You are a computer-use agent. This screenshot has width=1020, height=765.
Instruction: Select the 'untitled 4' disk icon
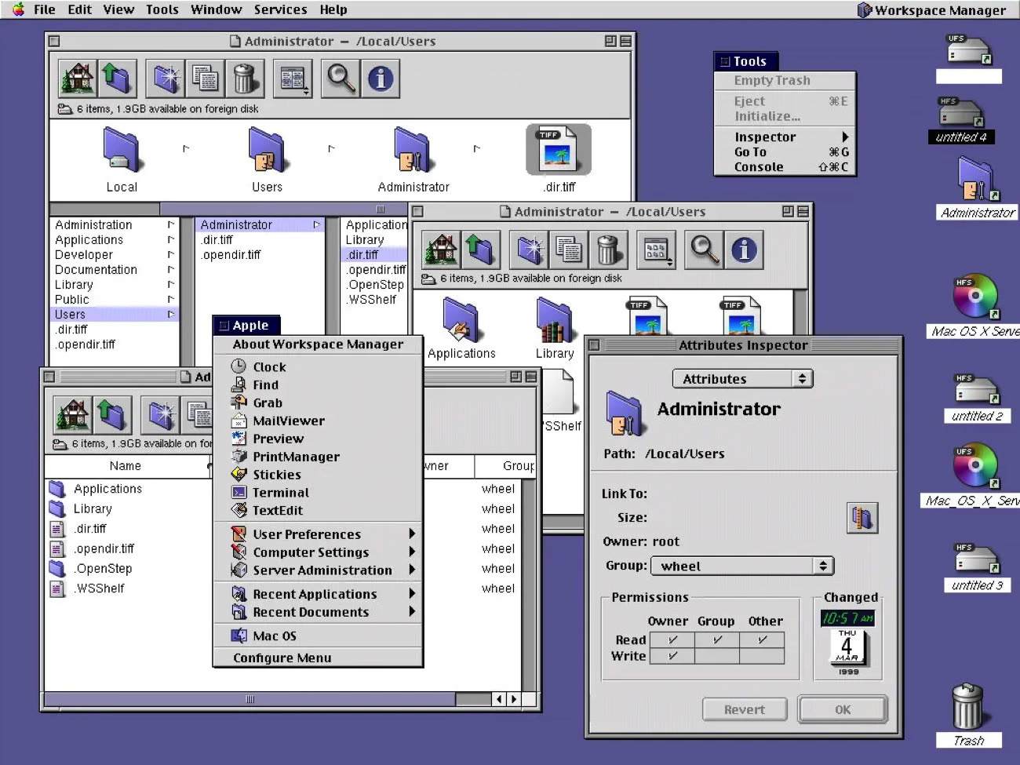pyautogui.click(x=961, y=115)
